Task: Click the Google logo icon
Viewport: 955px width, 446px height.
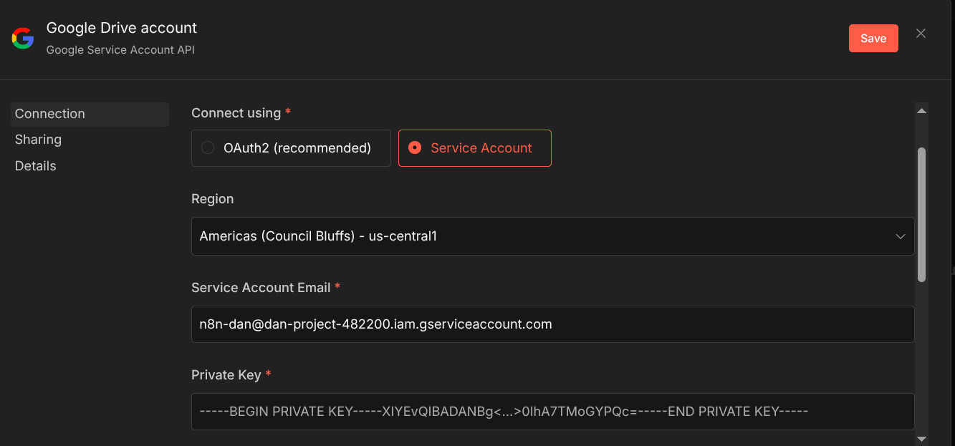Action: (23, 39)
